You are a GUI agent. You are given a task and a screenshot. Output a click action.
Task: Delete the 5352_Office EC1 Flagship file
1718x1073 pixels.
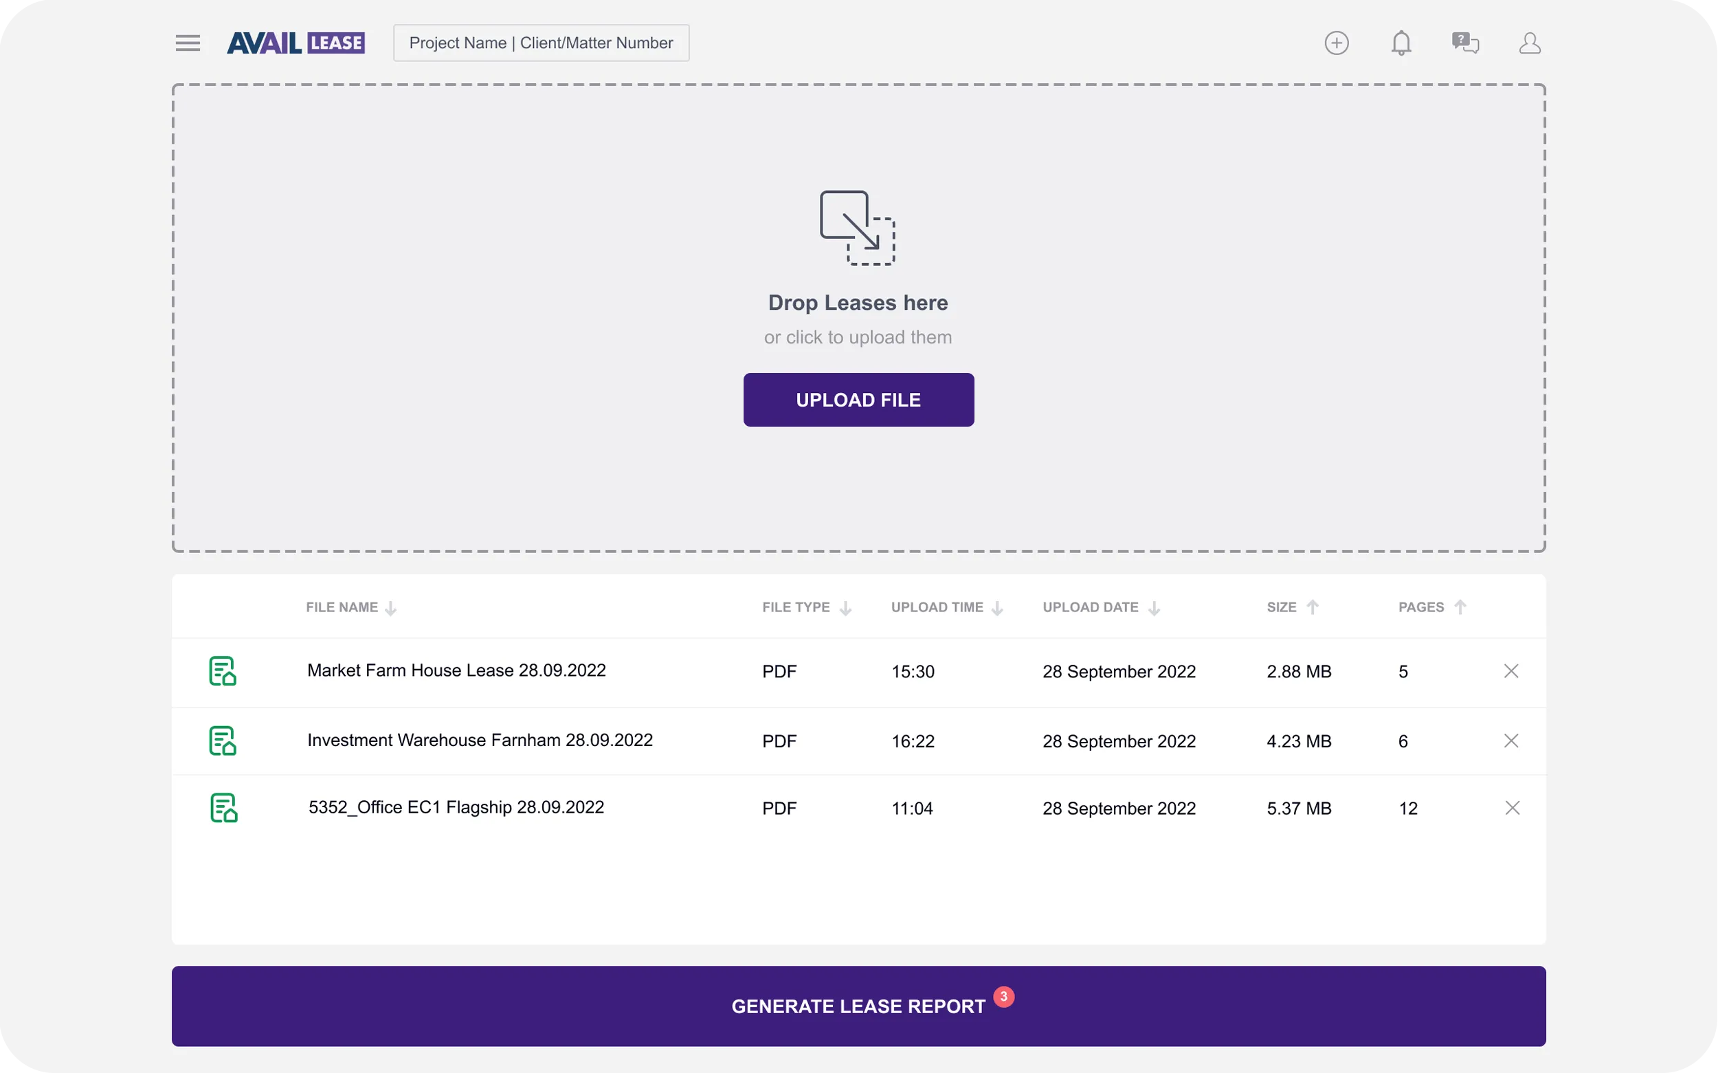pyautogui.click(x=1510, y=808)
